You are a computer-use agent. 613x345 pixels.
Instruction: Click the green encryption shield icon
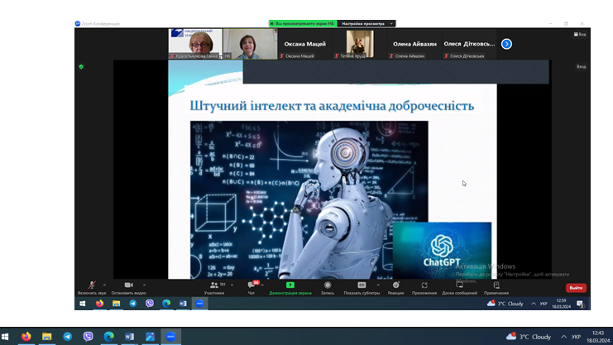(x=81, y=66)
